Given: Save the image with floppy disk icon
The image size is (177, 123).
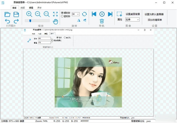Looking at the screenshot, I should tap(16, 14).
